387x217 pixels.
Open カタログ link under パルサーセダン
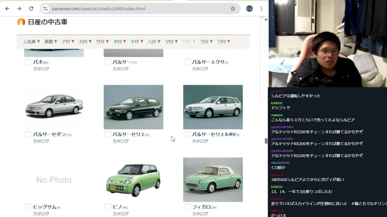(x=41, y=141)
